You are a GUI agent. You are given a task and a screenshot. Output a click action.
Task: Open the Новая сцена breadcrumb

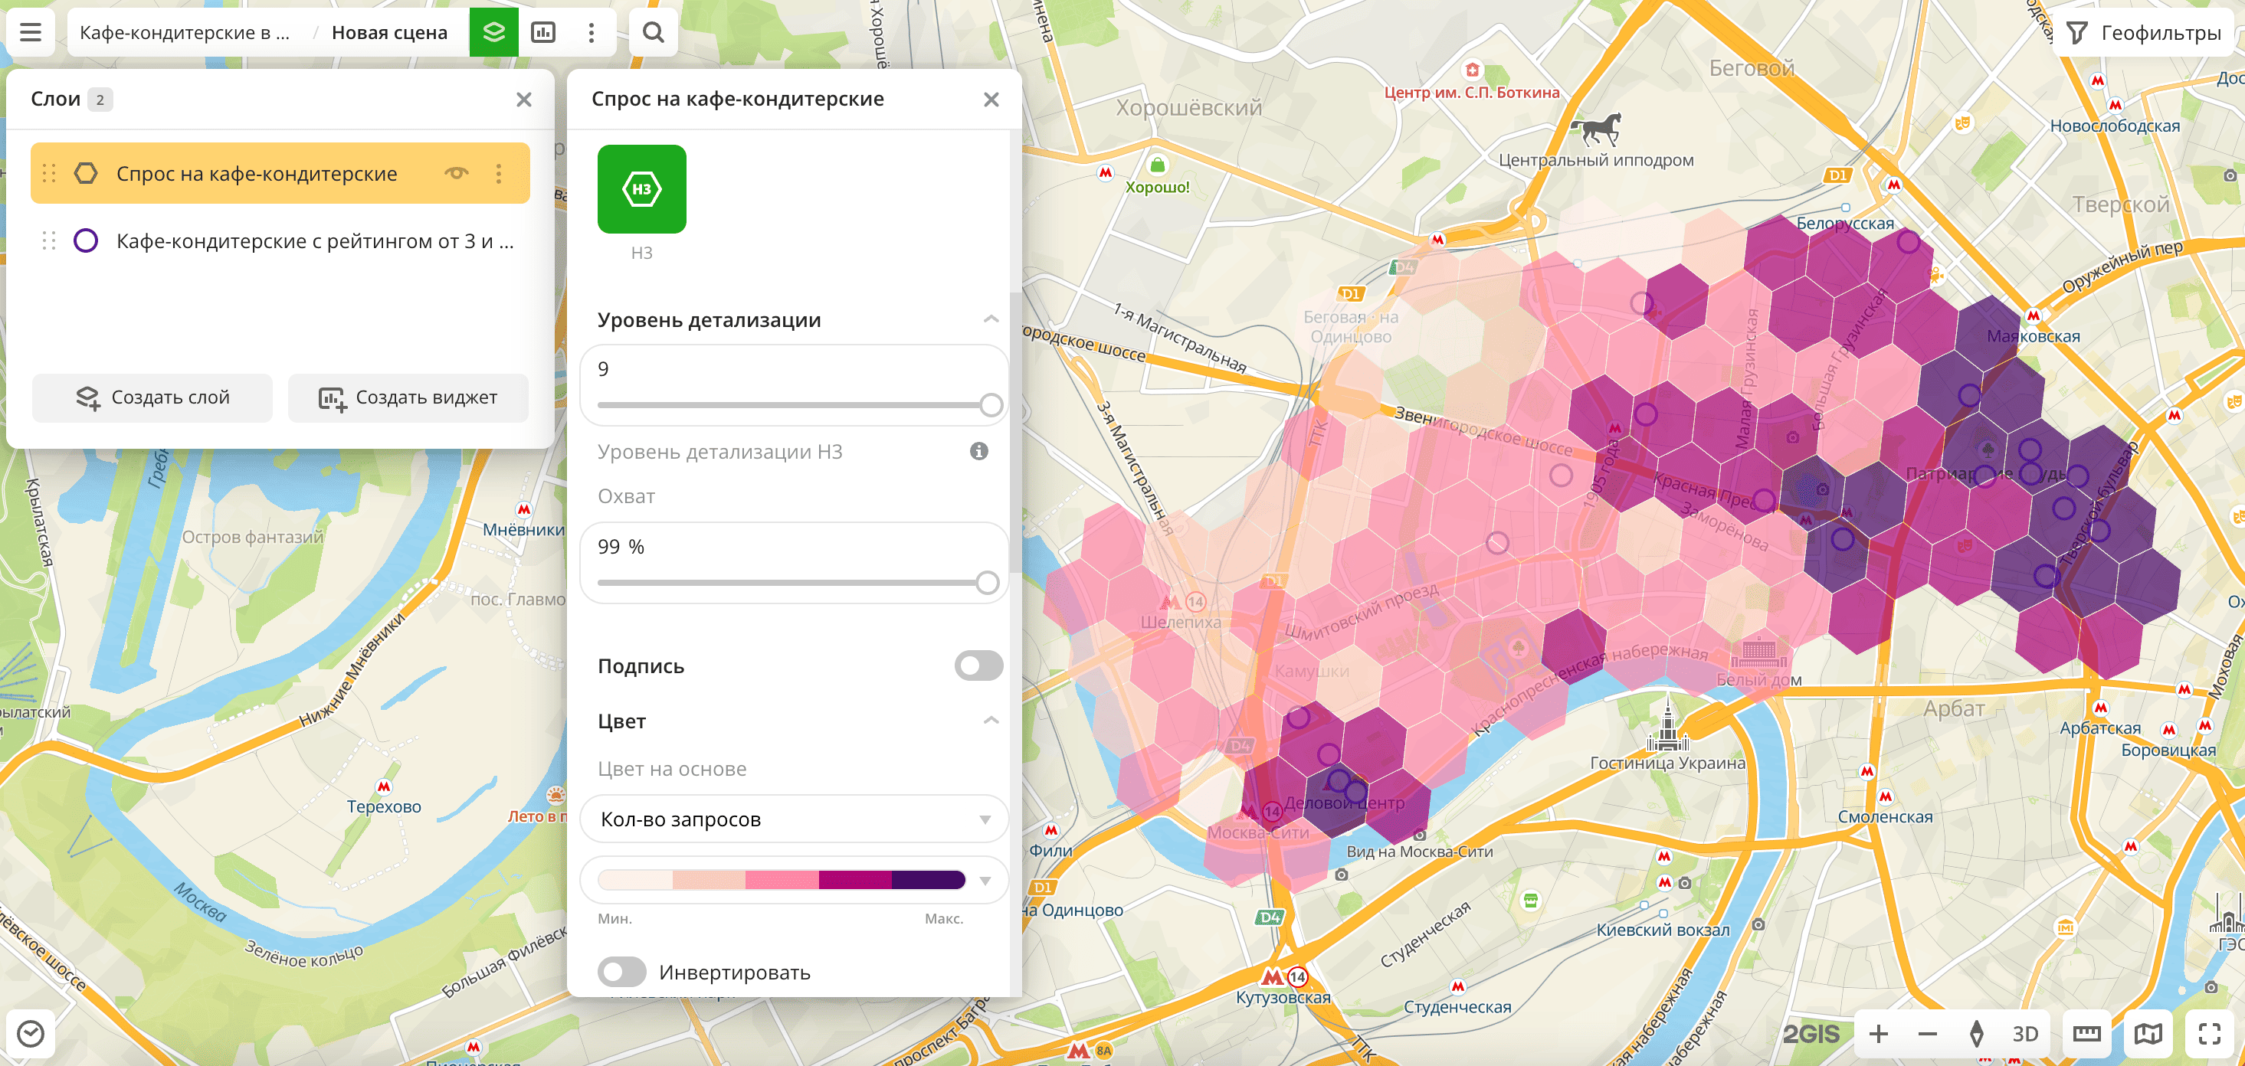[389, 33]
